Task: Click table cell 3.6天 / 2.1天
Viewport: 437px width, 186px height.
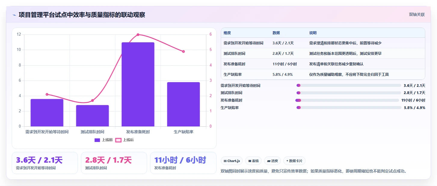Action: [283, 43]
